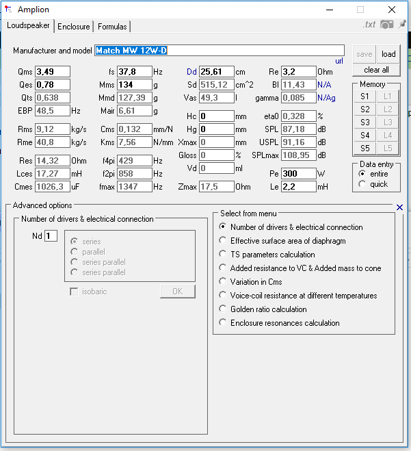The image size is (411, 451).
Task: Store to memory slot S5
Action: pos(364,149)
